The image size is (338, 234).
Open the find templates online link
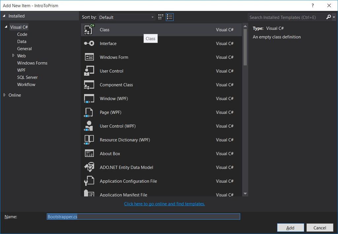pos(164,204)
